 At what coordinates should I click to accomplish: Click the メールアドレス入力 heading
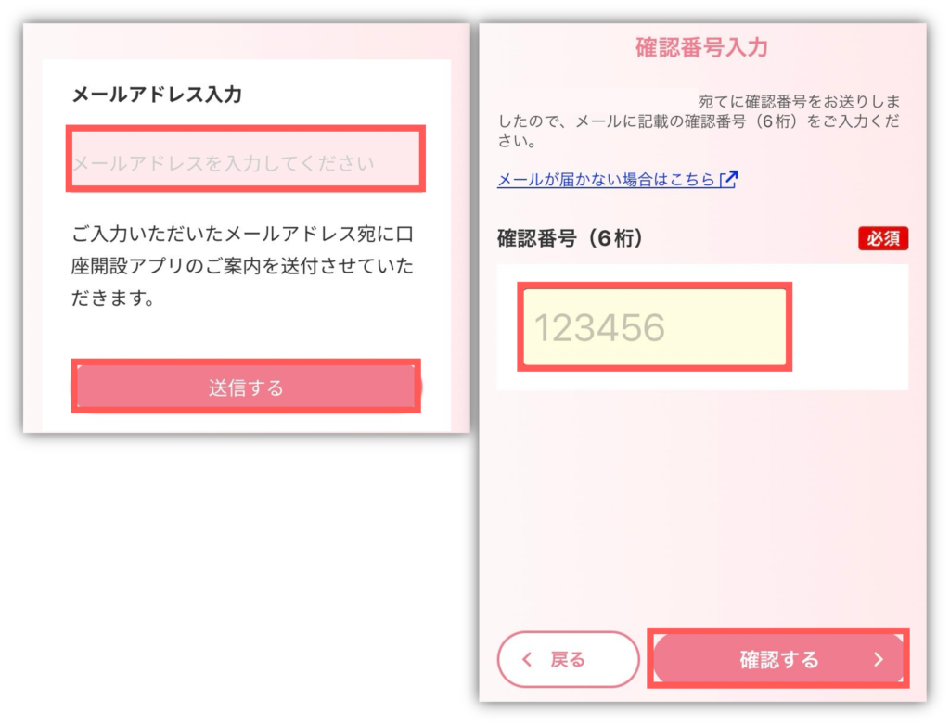click(x=157, y=95)
